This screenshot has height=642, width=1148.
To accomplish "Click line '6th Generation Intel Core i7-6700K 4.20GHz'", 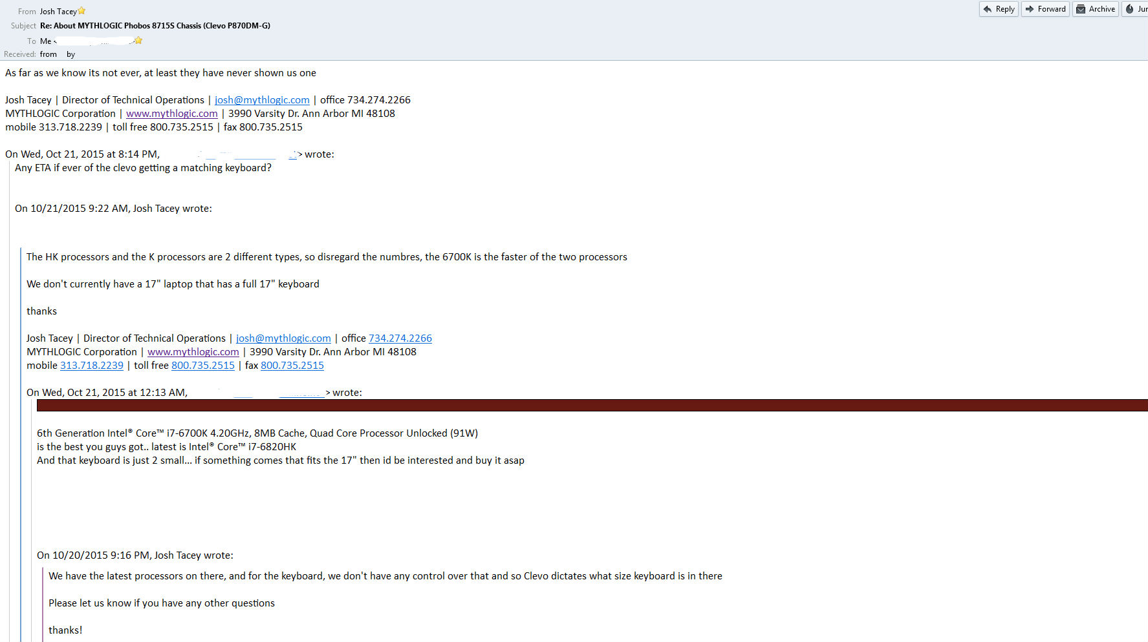I will pyautogui.click(x=257, y=433).
